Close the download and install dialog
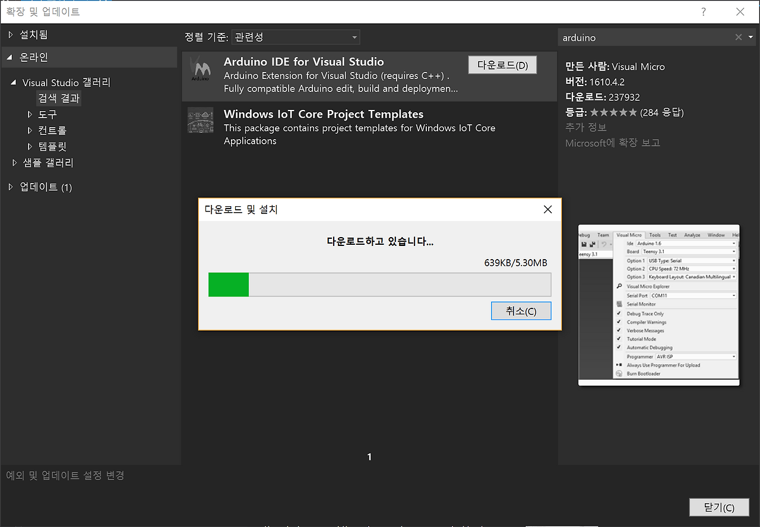 pyautogui.click(x=547, y=209)
